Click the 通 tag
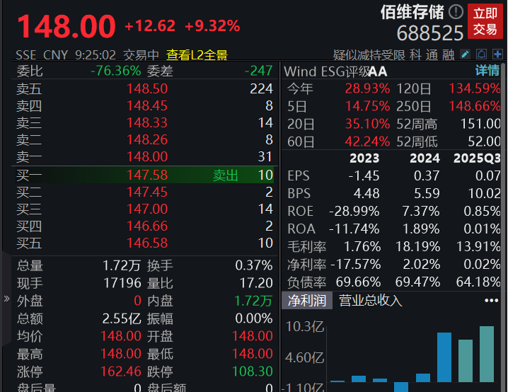The width and height of the screenshot is (508, 392). pos(432,55)
